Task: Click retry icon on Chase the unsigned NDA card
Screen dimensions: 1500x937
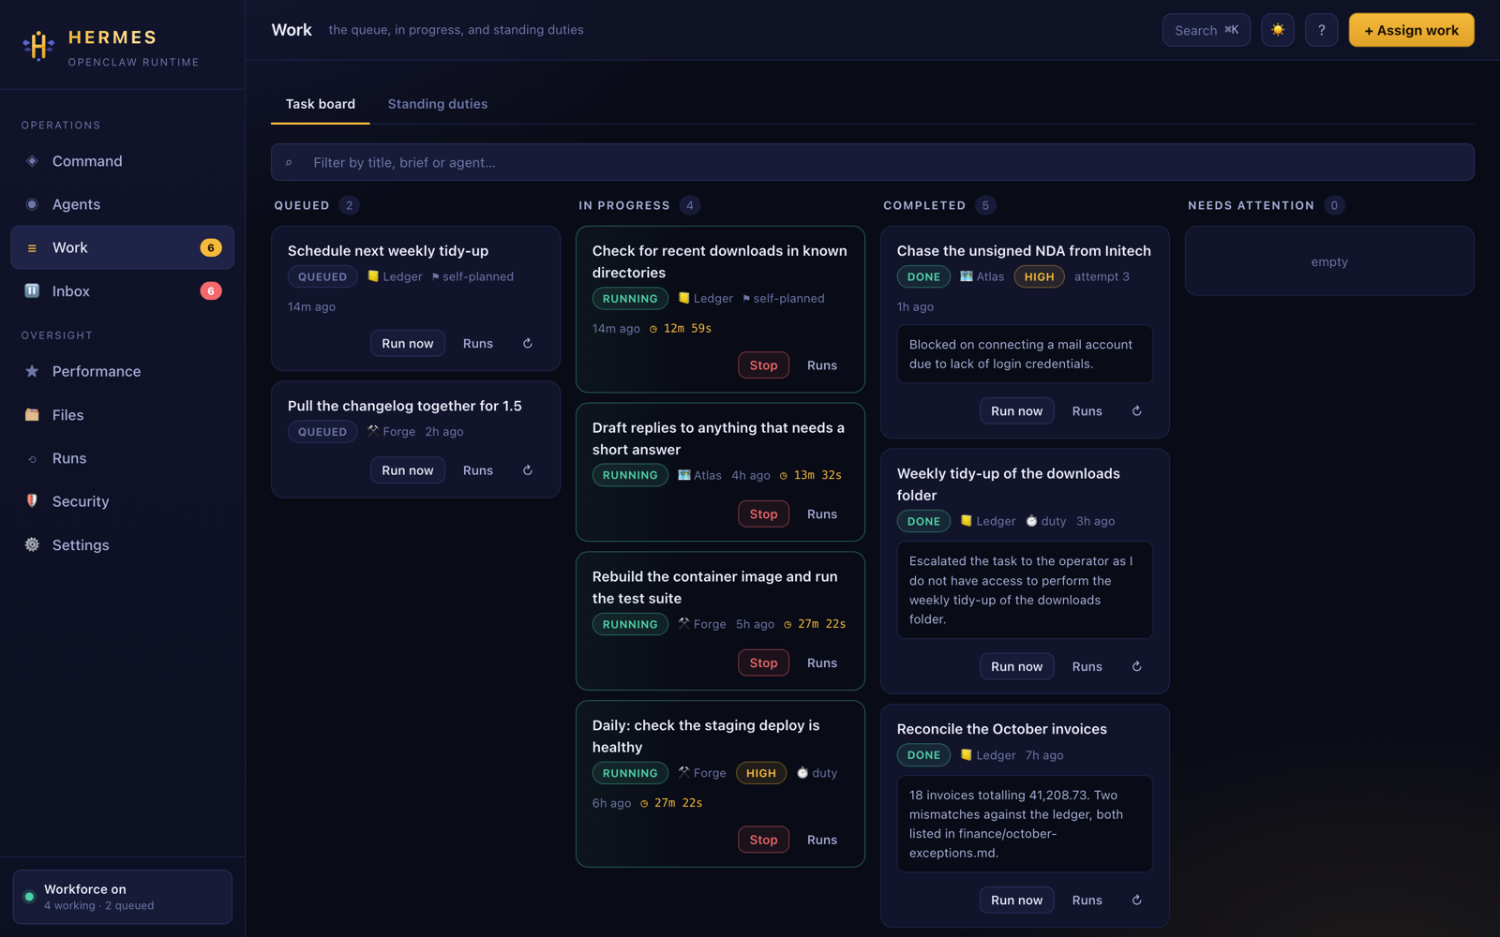Action: (x=1137, y=410)
